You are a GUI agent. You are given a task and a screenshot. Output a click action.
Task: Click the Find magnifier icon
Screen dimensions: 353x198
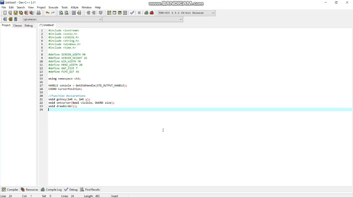61,13
